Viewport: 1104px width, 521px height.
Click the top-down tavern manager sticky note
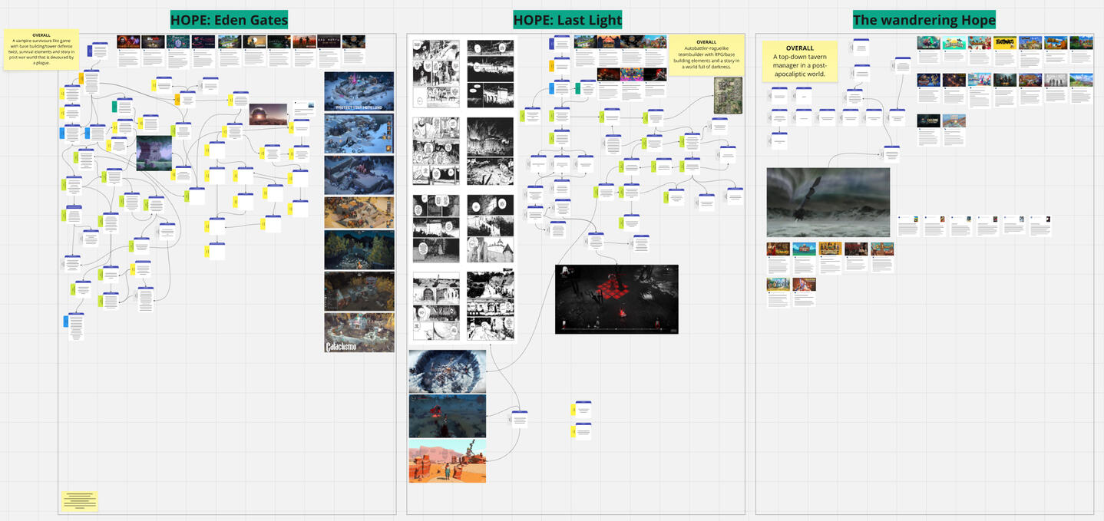point(799,61)
